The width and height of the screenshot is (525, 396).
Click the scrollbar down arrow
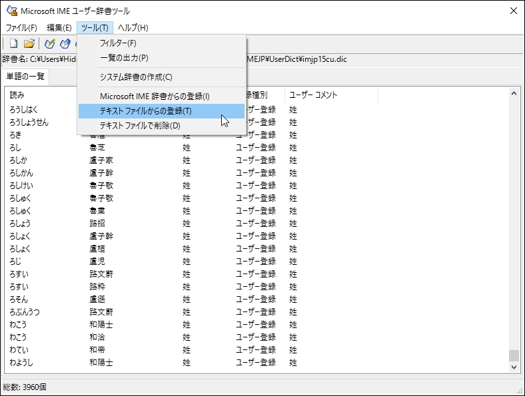514,367
